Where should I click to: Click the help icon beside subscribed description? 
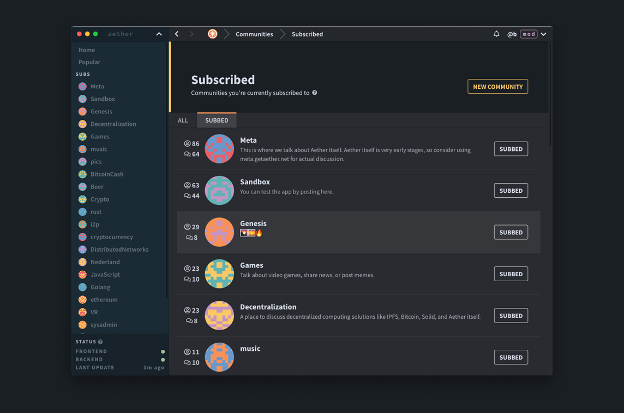click(314, 93)
